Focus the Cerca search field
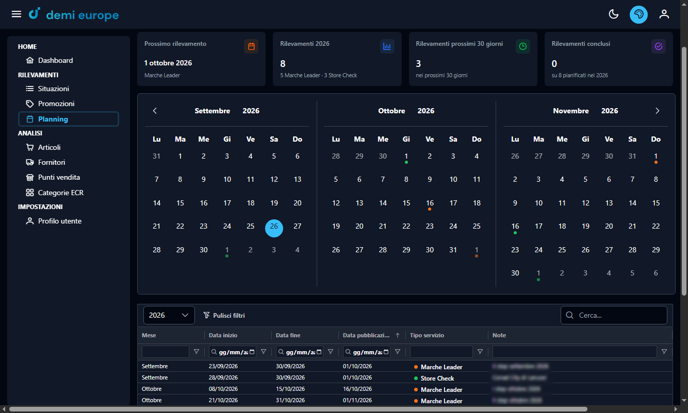 614,315
